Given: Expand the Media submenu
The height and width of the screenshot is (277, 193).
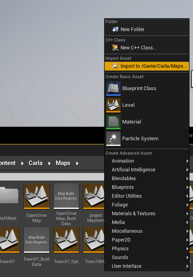Looking at the screenshot, I should pos(147,222).
